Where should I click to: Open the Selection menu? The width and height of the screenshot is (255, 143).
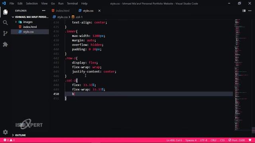point(32,4)
